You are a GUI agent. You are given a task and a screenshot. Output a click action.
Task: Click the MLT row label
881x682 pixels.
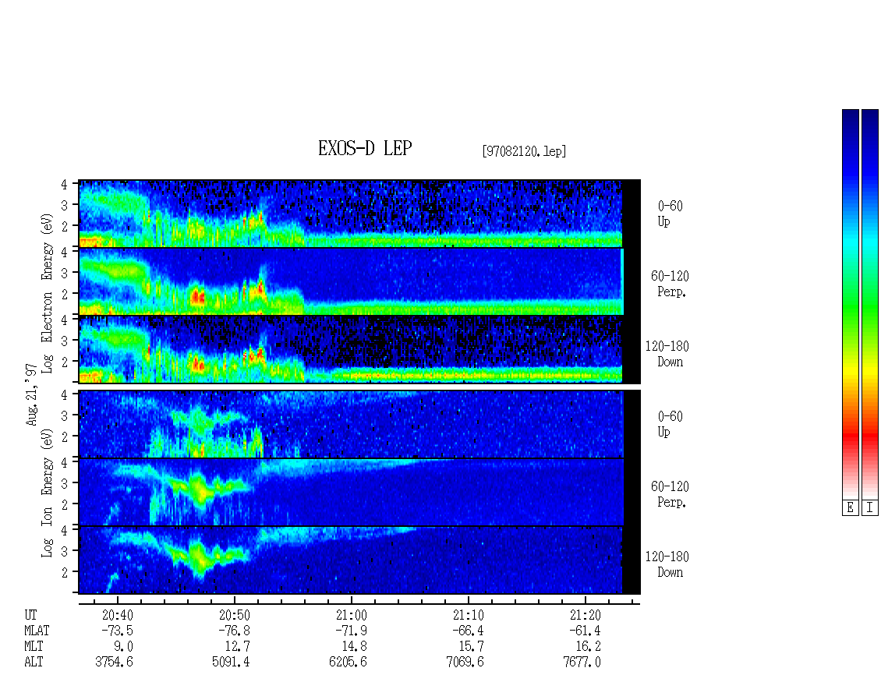coord(34,647)
